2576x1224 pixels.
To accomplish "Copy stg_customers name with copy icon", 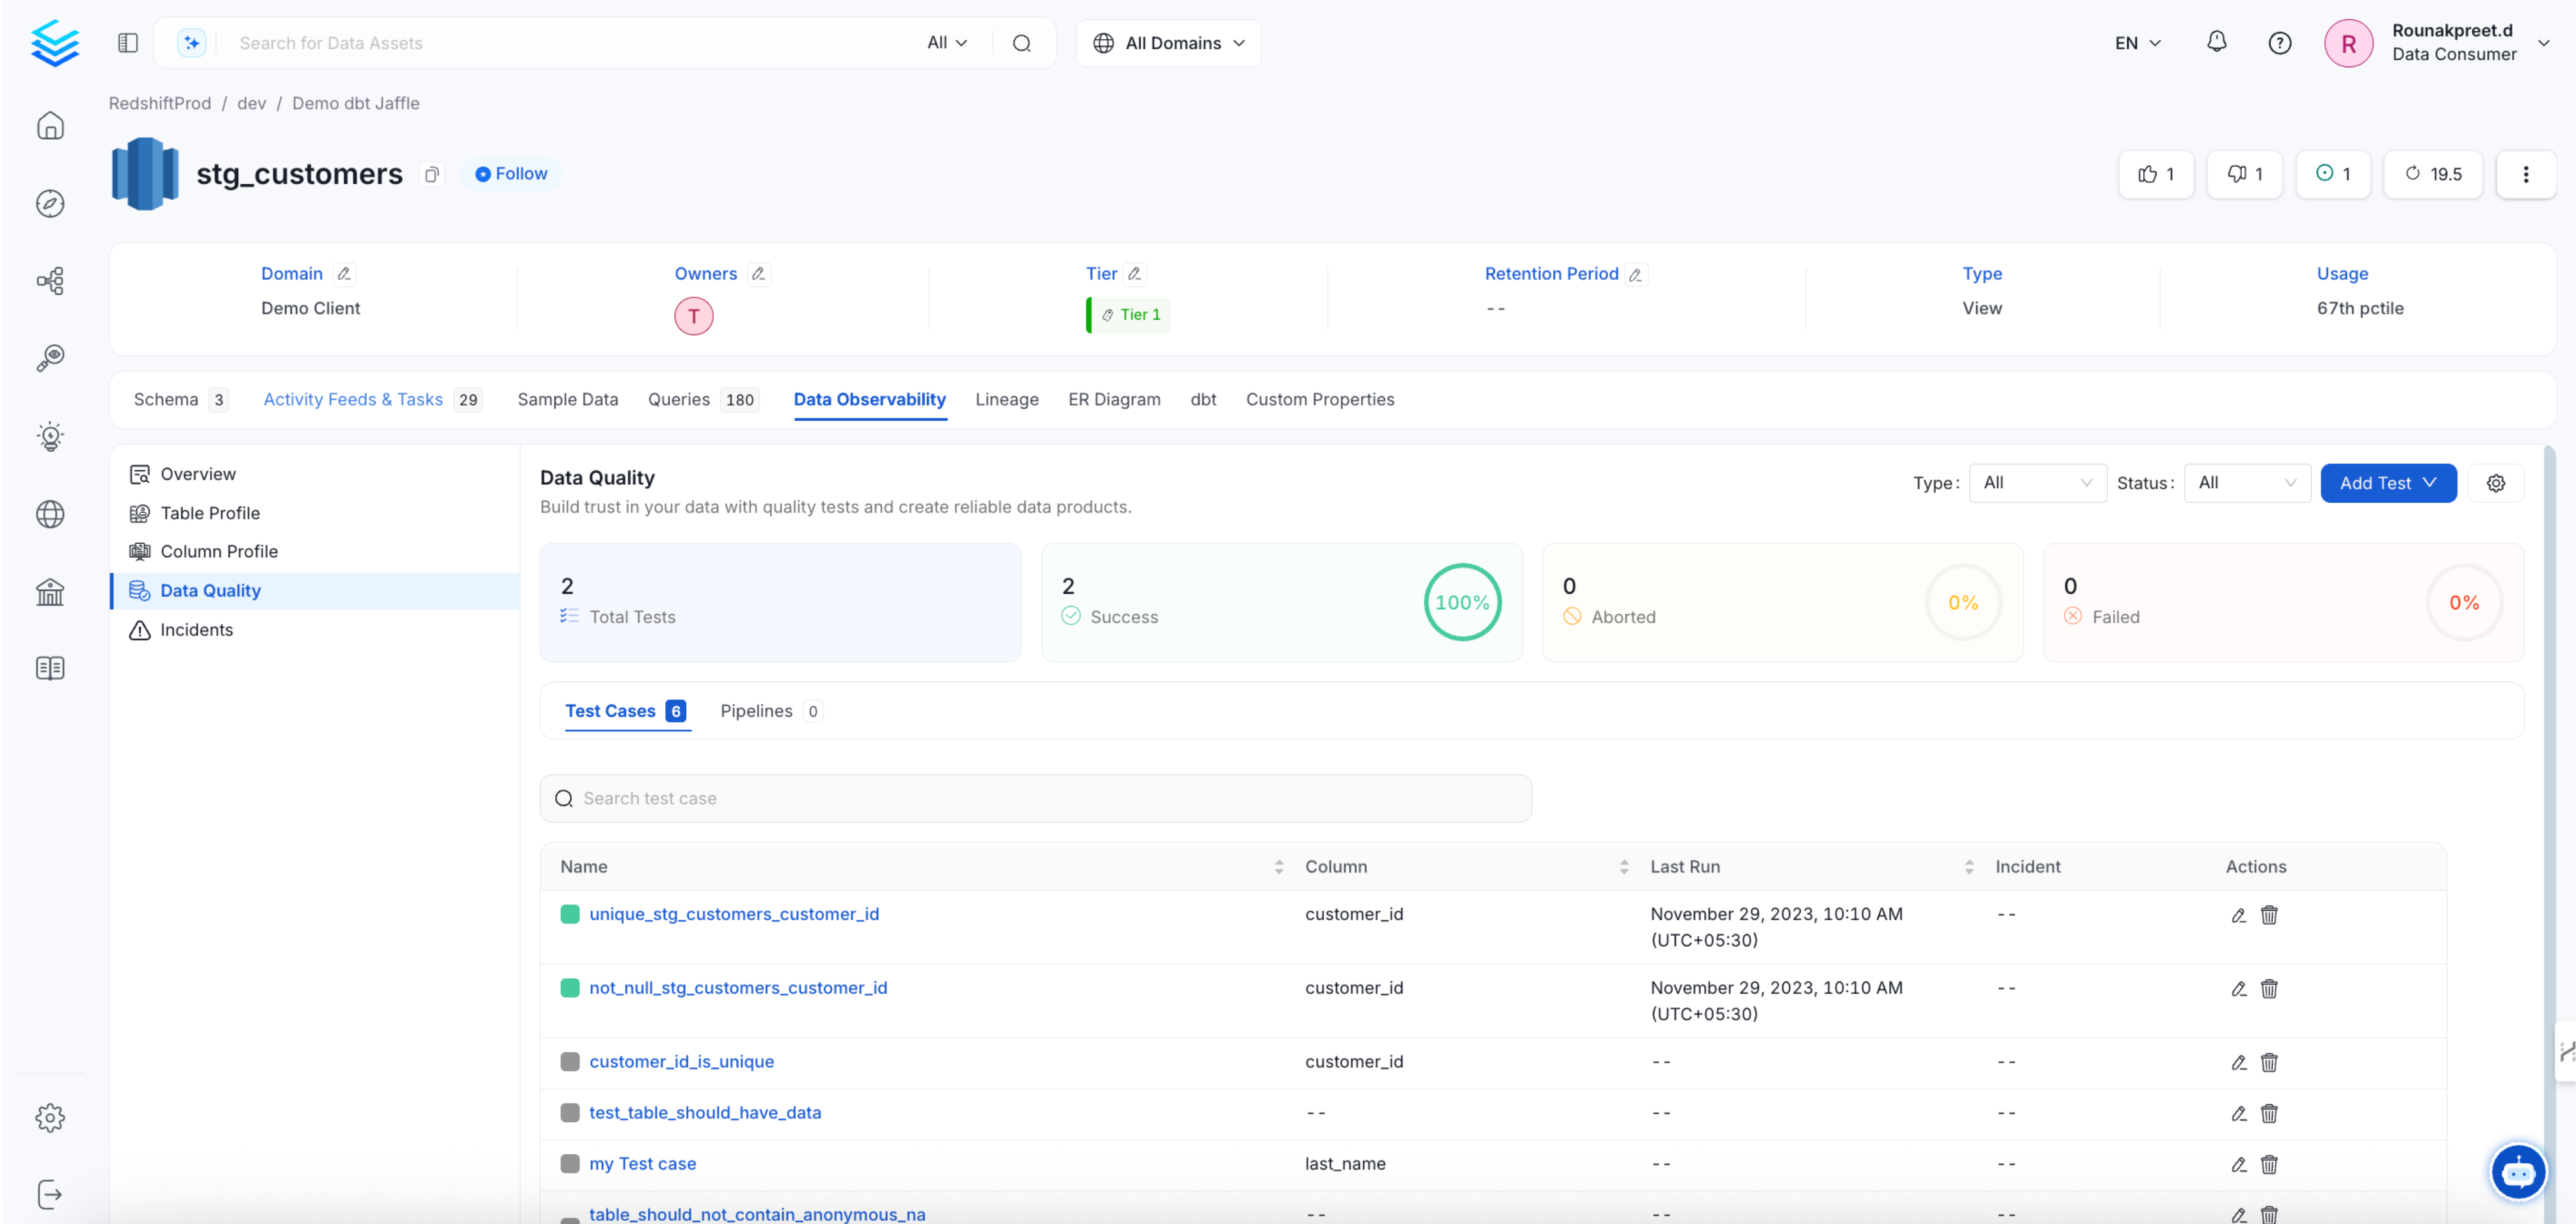I will point(431,174).
